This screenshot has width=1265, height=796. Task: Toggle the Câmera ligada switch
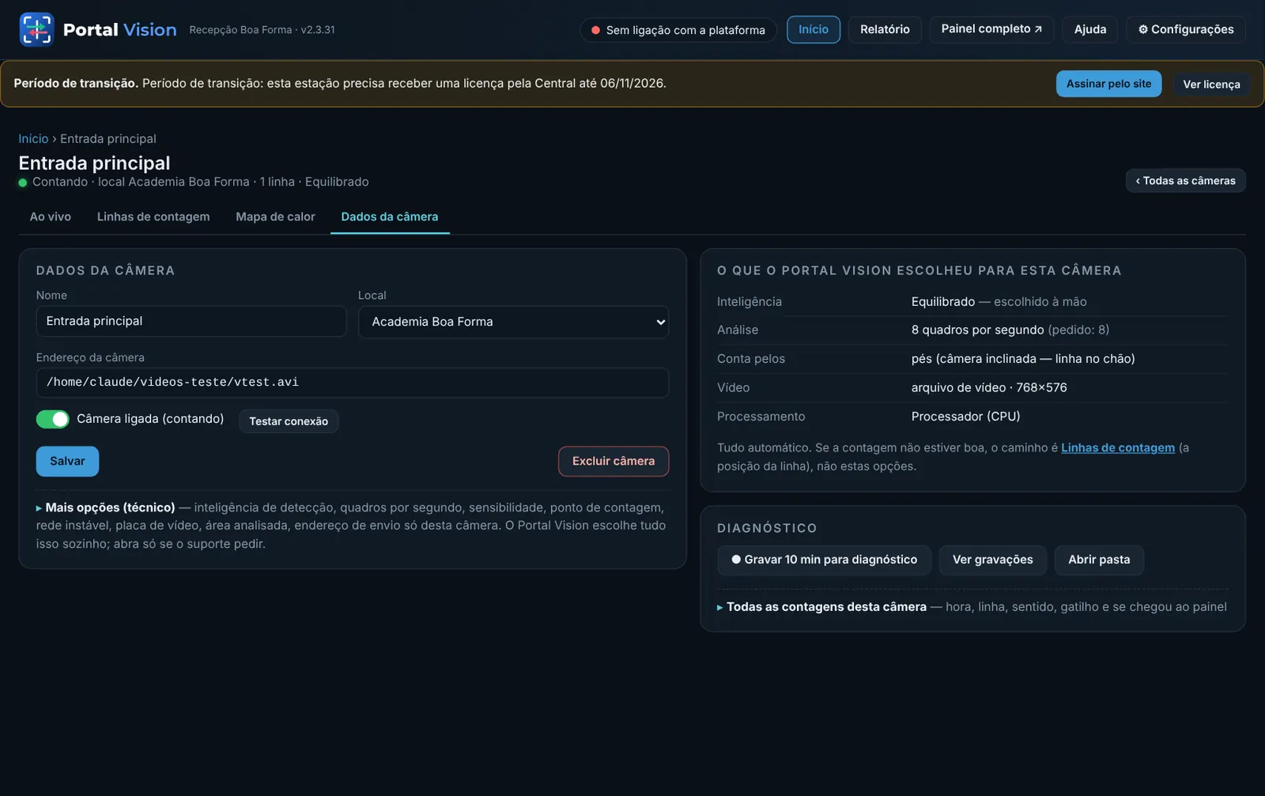pos(53,419)
